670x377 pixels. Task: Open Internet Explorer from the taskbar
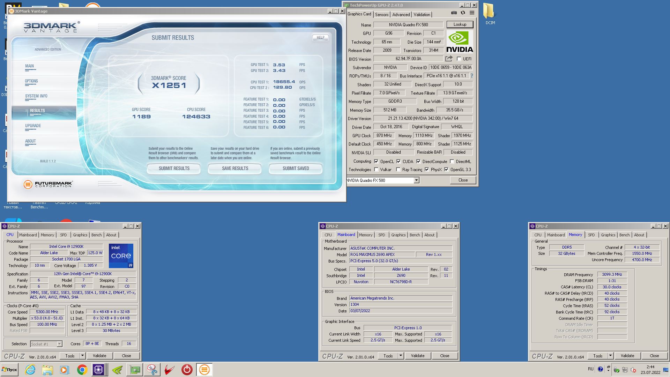(x=30, y=370)
